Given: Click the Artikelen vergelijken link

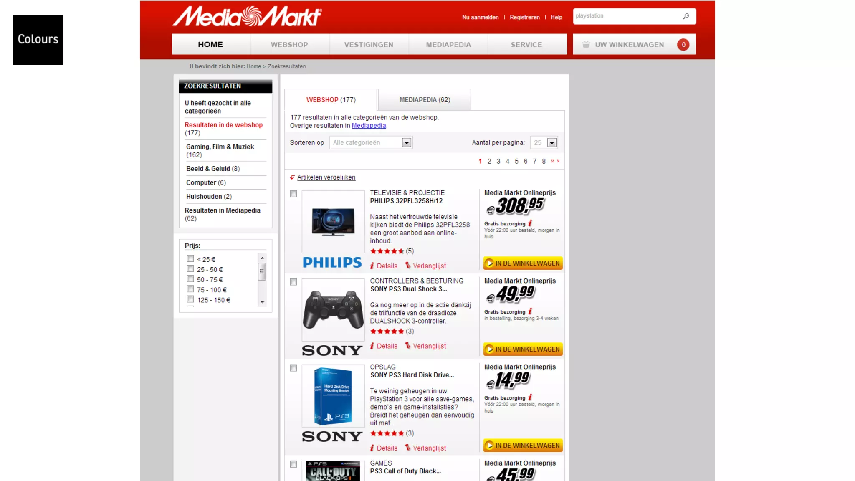Looking at the screenshot, I should (326, 177).
